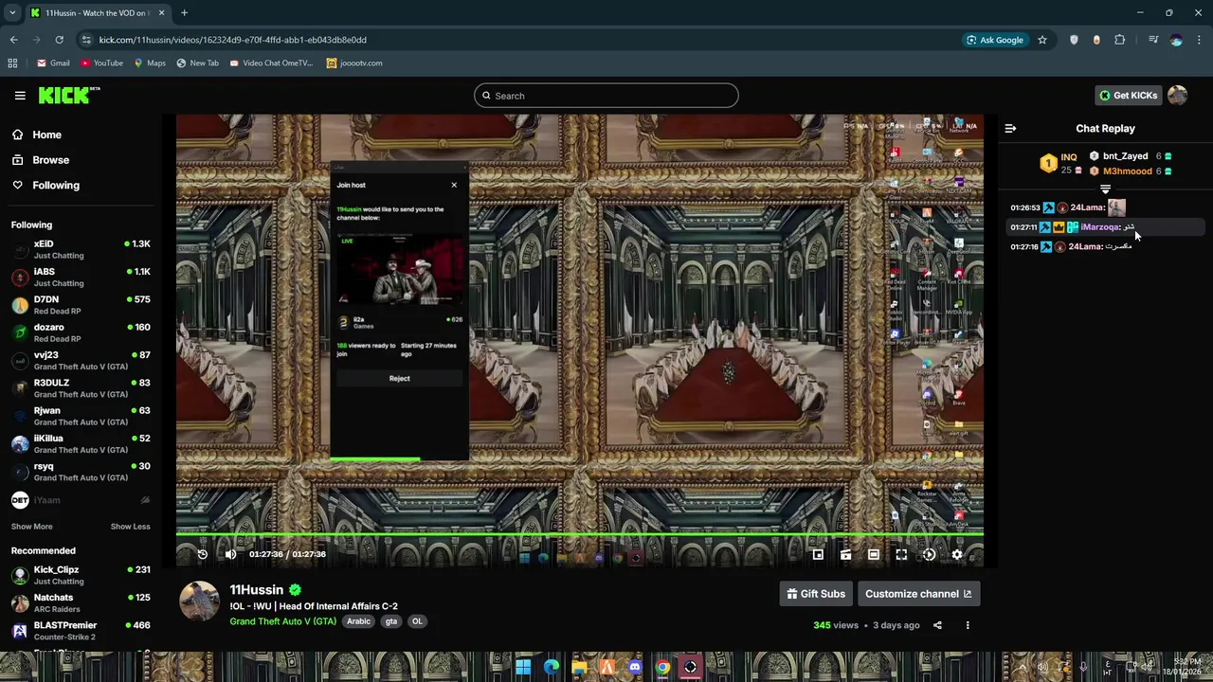This screenshot has height=682, width=1213.
Task: Open 11Hussin channel avatar
Action: pyautogui.click(x=199, y=601)
